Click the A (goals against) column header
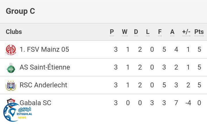The image size is (207, 127). [x=172, y=32]
